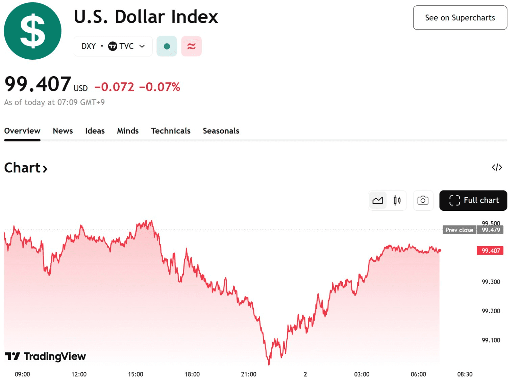Click the green market open status dot
This screenshot has width=519, height=380.
point(167,46)
